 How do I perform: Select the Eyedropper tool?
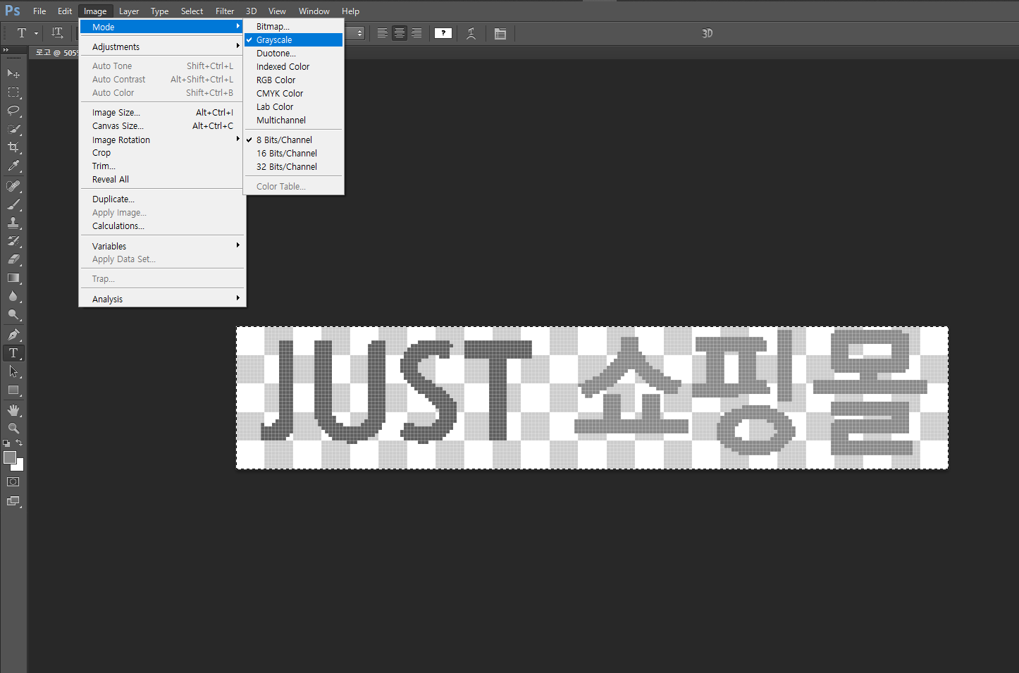click(x=13, y=166)
